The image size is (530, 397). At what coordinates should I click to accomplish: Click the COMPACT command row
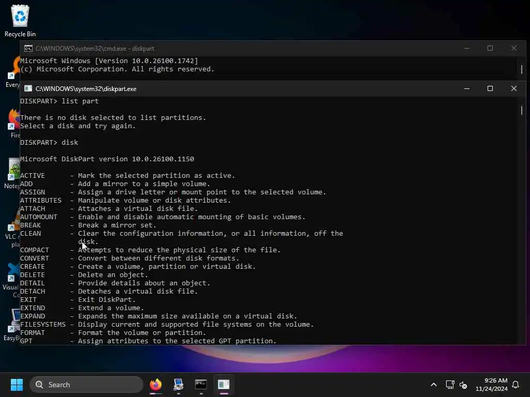pos(151,250)
